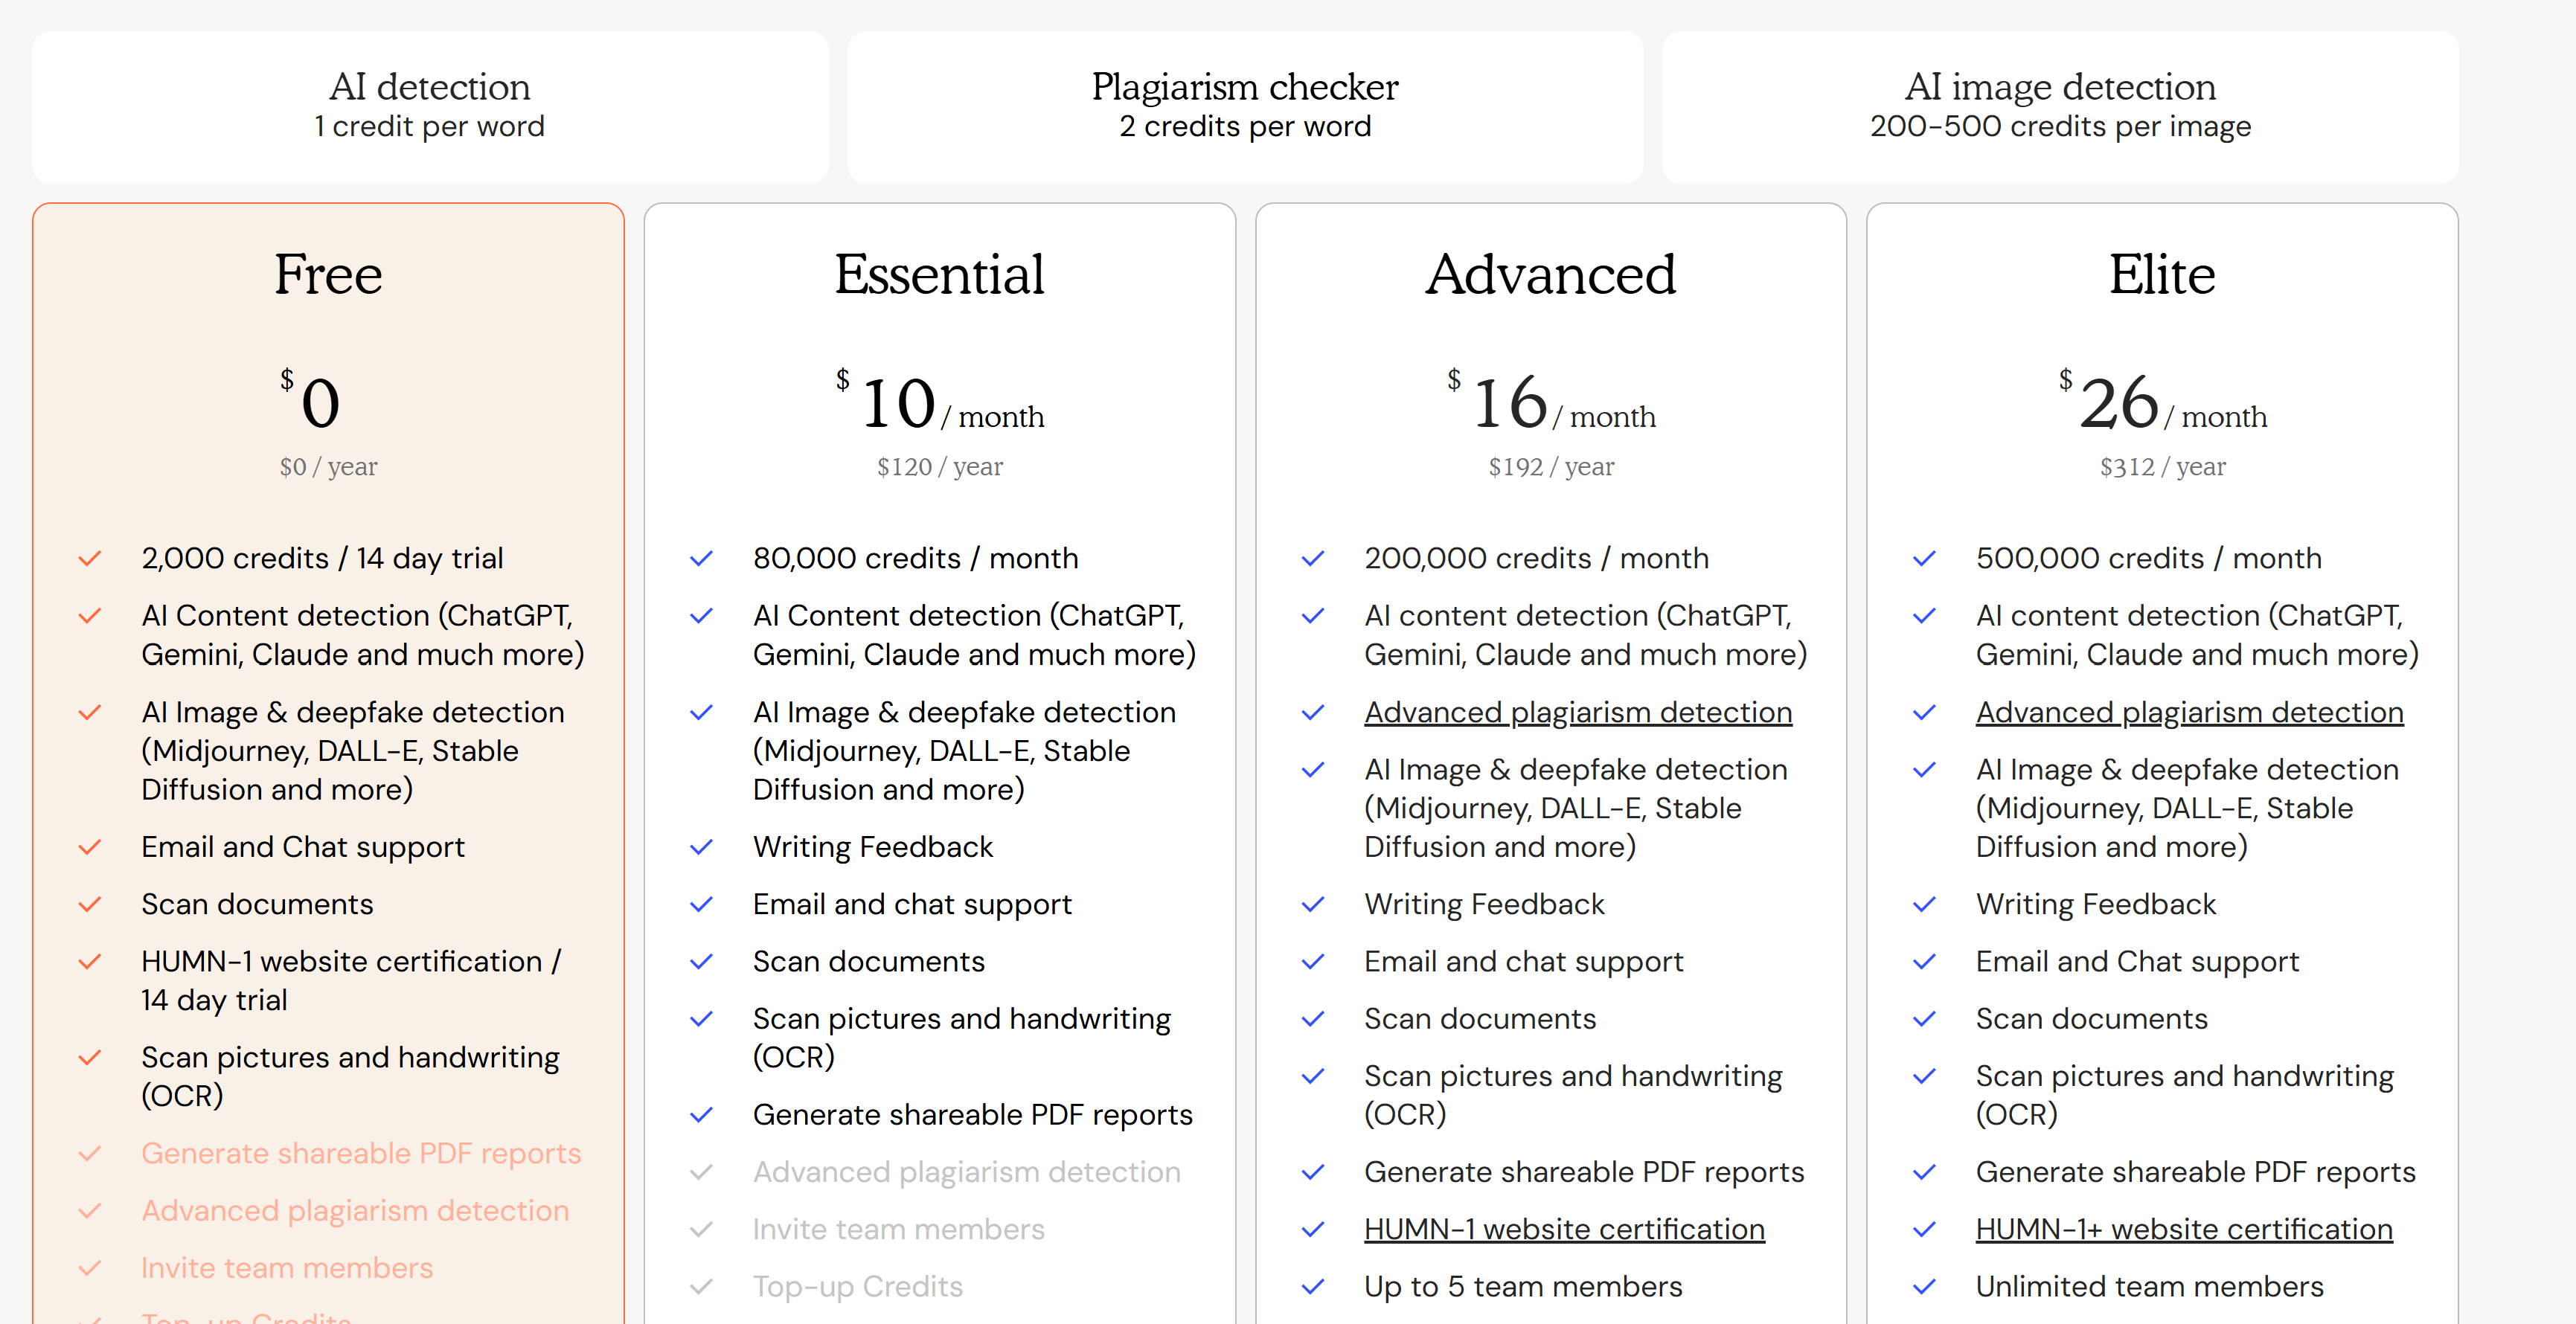Click the greyed checkmark beside Essential Top-up Credits
2576x1324 pixels.
701,1286
